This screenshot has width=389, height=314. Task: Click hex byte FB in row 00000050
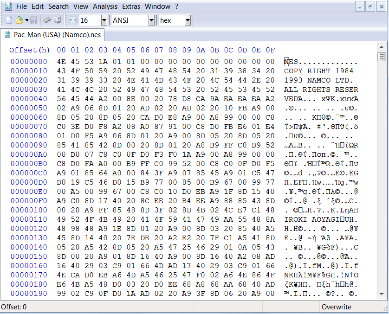point(242,108)
